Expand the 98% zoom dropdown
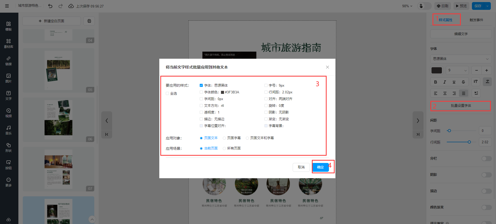Viewport: 496px width, 224px height. click(407, 6)
